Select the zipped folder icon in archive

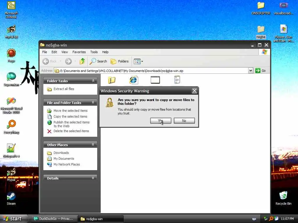tap(112, 80)
